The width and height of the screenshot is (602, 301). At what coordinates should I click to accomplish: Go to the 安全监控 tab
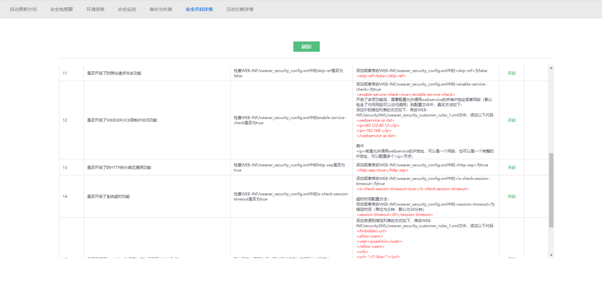click(x=127, y=9)
